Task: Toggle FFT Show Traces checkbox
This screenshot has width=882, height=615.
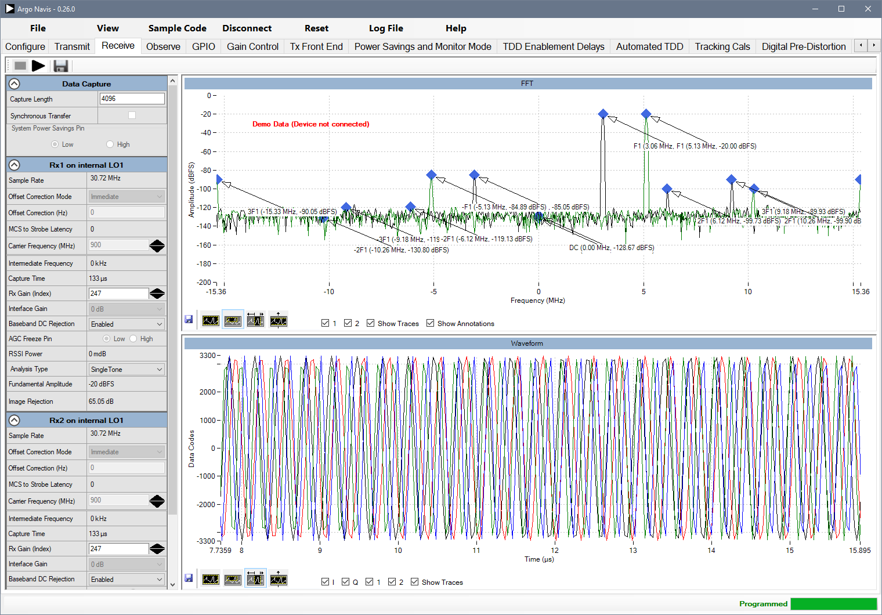Action: pos(370,323)
